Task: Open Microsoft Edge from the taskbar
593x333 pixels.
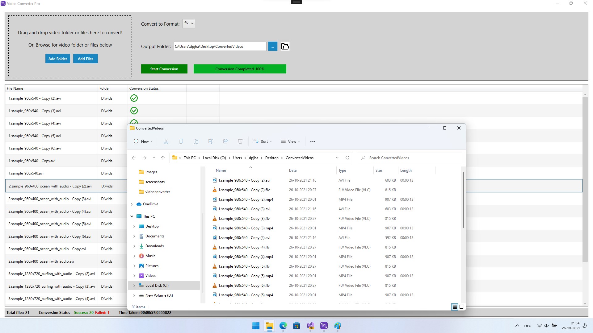Action: [x=283, y=326]
